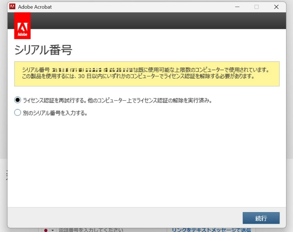Click the 続行 continue button
293x232 pixels.
pyautogui.click(x=261, y=218)
